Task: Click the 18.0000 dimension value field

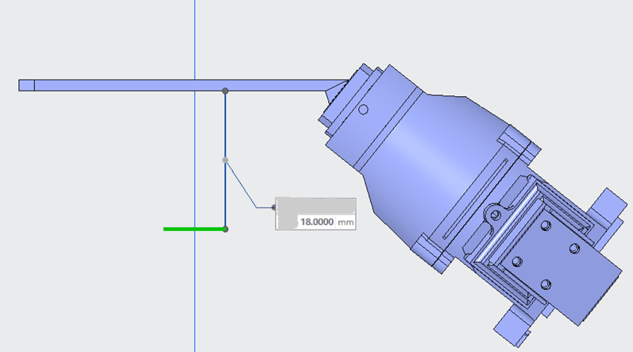Action: point(317,222)
